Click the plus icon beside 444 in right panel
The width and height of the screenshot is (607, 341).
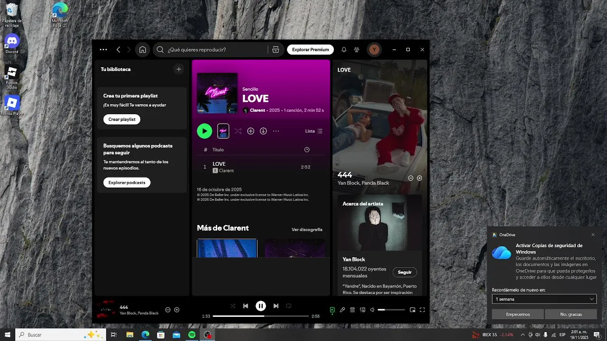point(419,178)
